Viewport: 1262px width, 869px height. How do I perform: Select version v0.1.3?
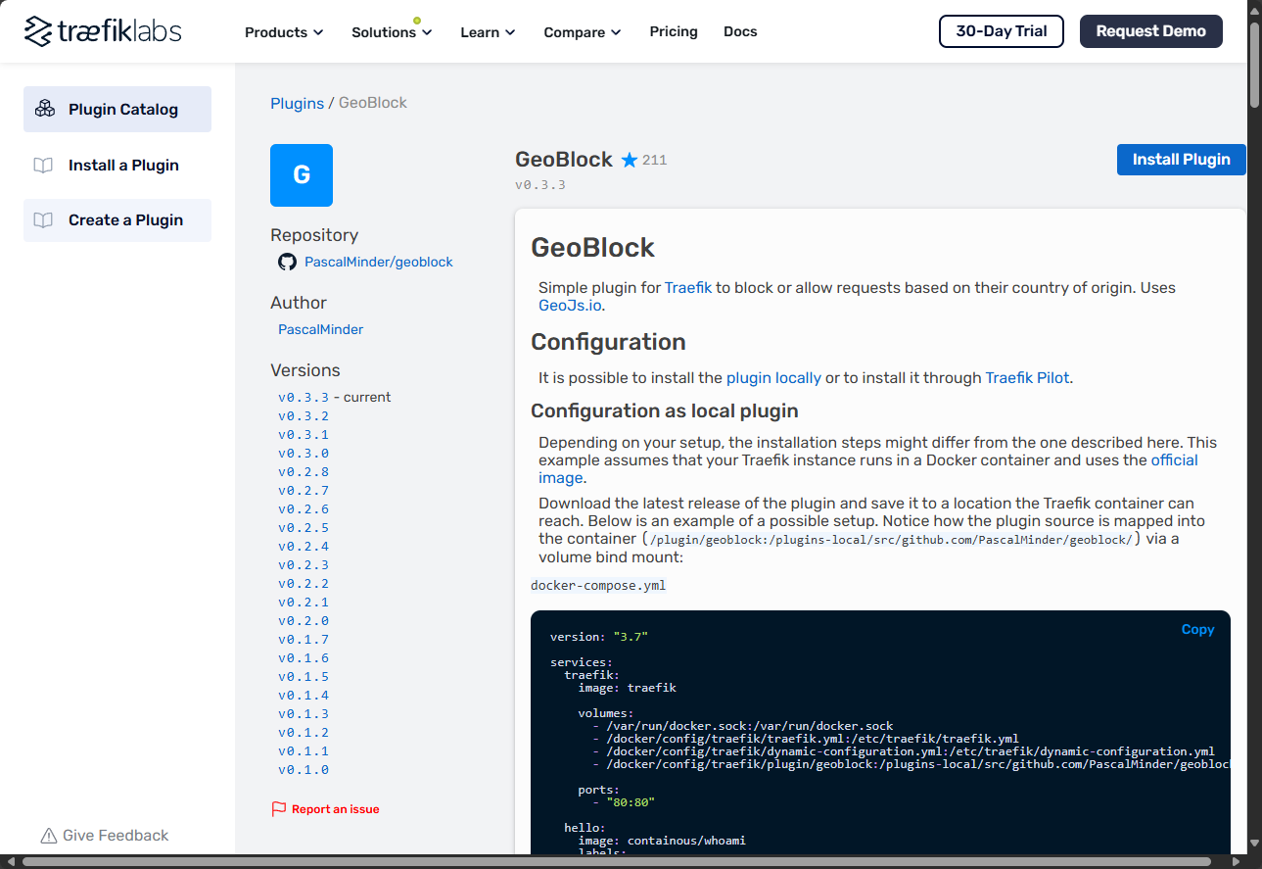tap(304, 713)
